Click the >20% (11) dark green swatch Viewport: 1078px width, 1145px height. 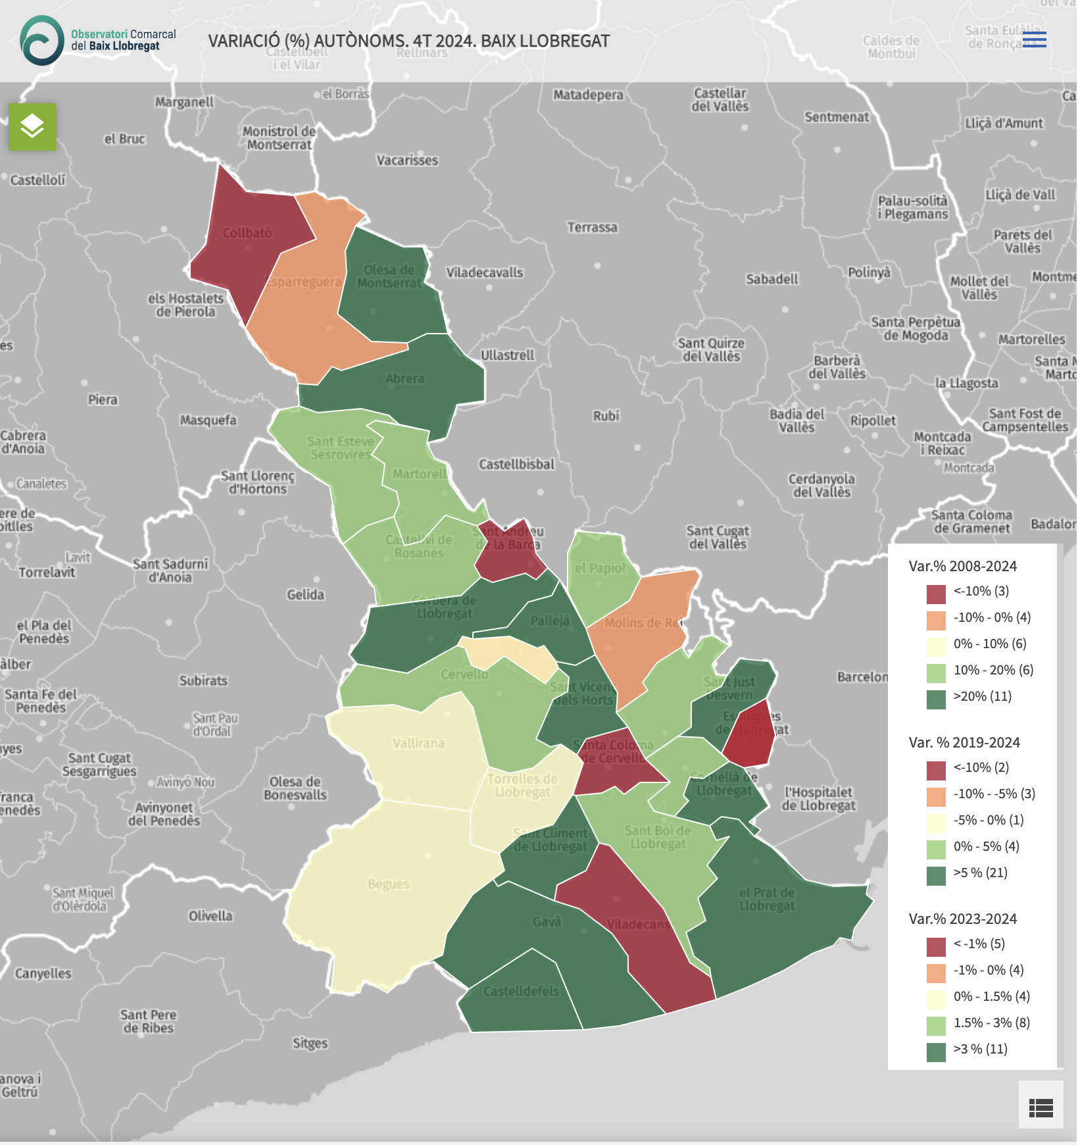(936, 698)
